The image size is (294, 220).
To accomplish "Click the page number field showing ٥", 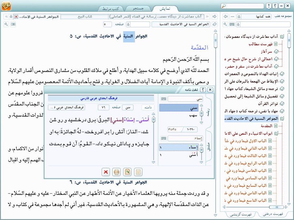I will (107, 24).
